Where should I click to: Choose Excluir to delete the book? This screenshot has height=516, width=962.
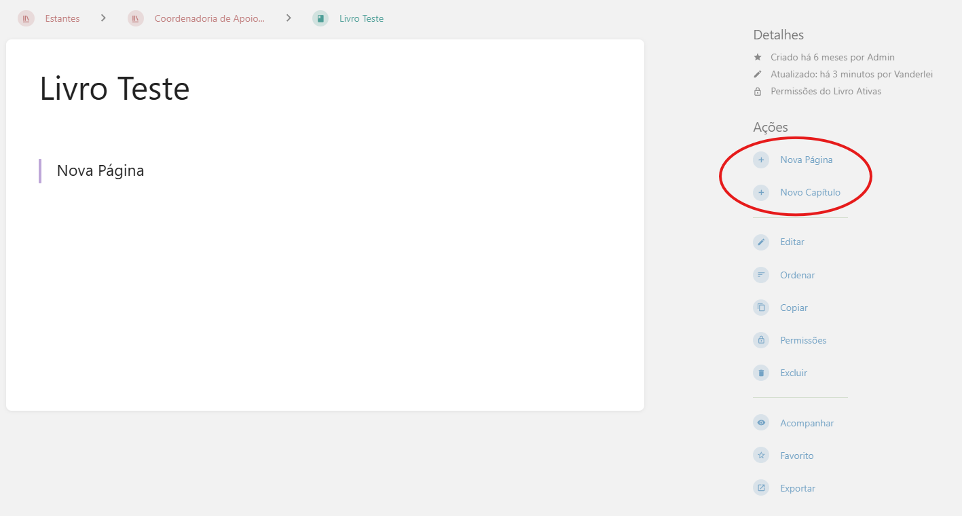pyautogui.click(x=794, y=373)
